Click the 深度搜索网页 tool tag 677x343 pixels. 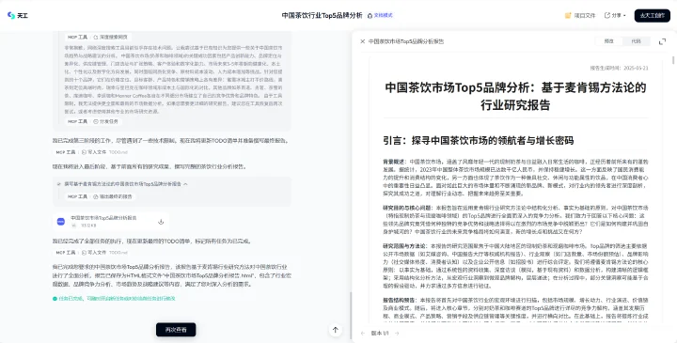point(111,37)
